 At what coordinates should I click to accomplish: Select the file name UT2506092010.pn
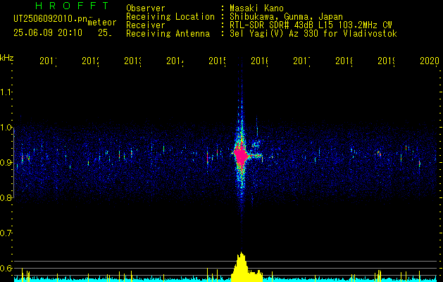point(50,19)
